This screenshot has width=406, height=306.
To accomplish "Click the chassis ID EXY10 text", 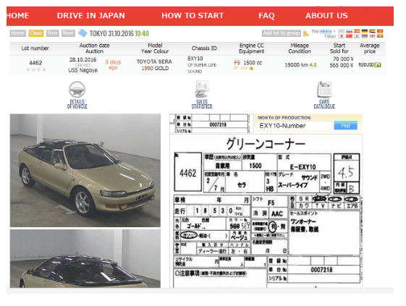I will coord(195,59).
